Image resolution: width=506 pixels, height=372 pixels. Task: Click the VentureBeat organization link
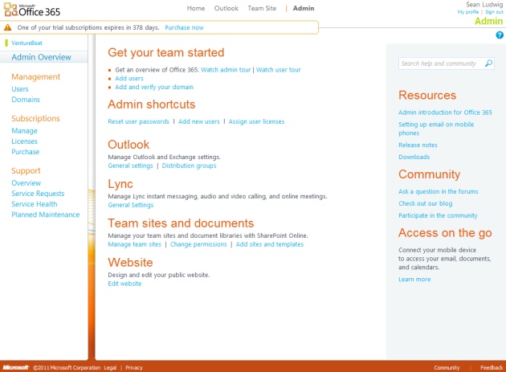tap(27, 43)
